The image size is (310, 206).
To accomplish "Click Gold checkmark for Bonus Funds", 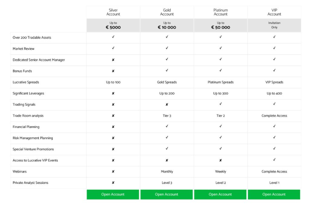I will 167,70.
